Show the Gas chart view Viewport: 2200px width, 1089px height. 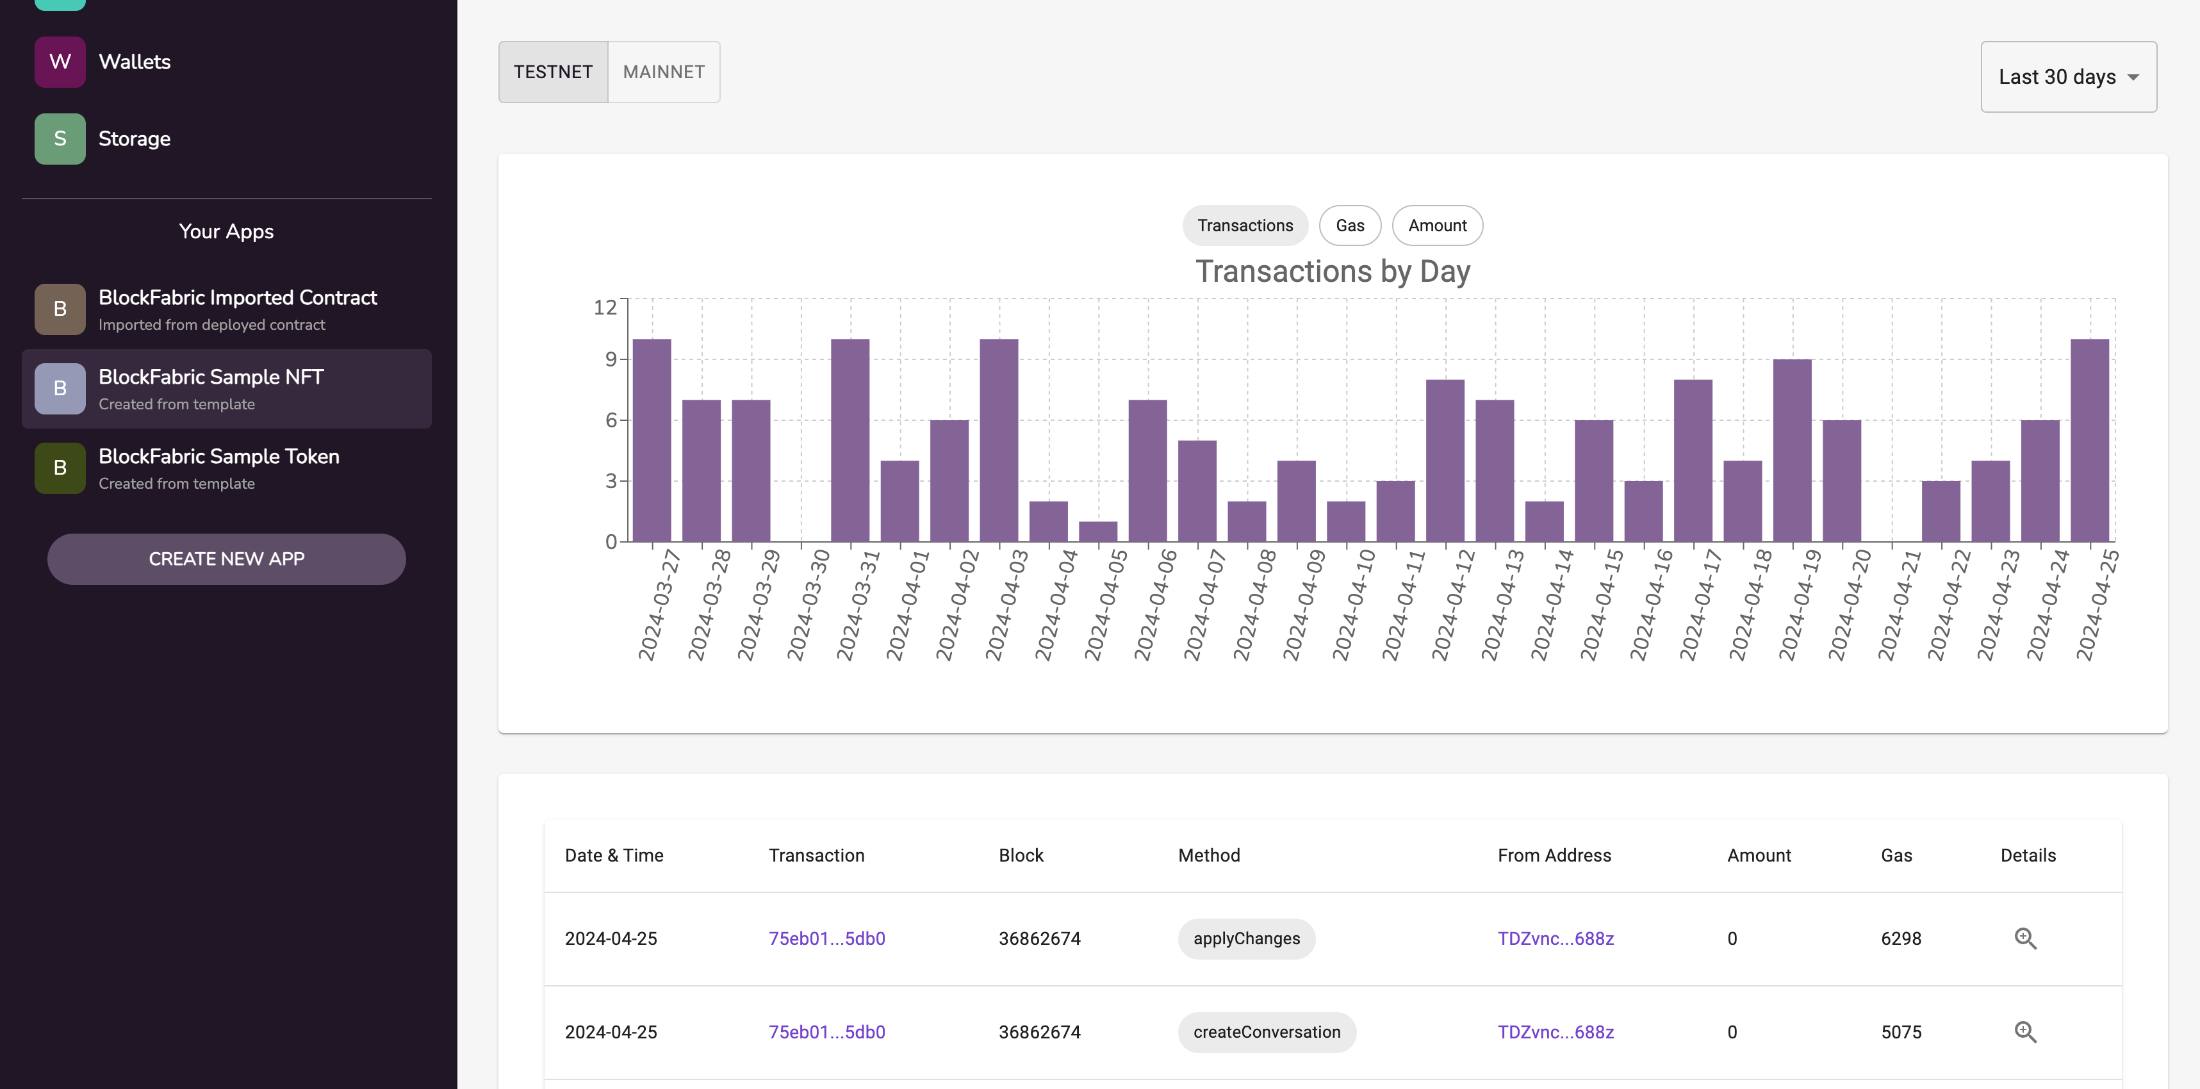pyautogui.click(x=1349, y=225)
